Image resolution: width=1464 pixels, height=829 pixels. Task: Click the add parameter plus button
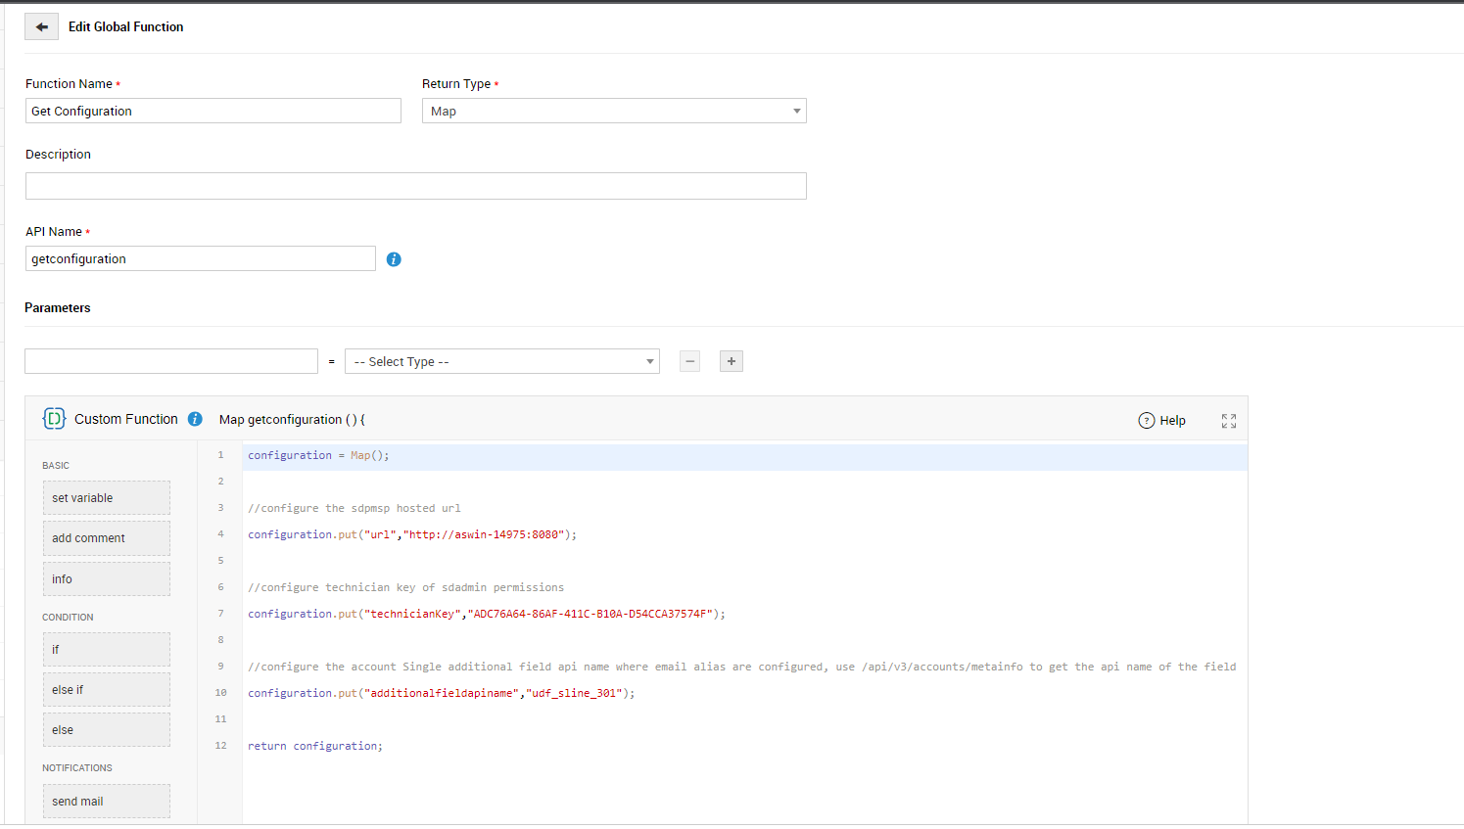point(732,361)
